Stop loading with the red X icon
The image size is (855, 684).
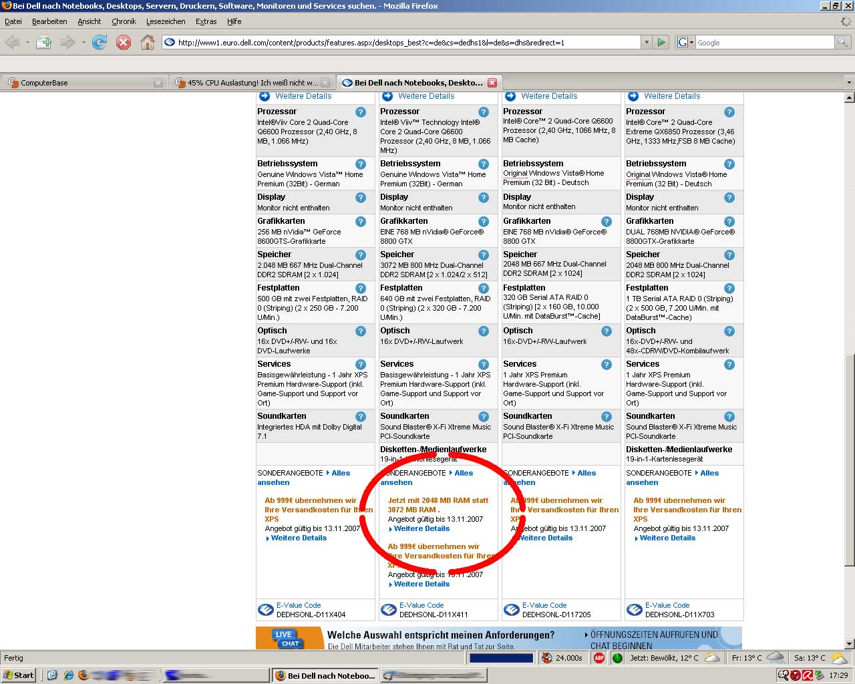click(124, 42)
